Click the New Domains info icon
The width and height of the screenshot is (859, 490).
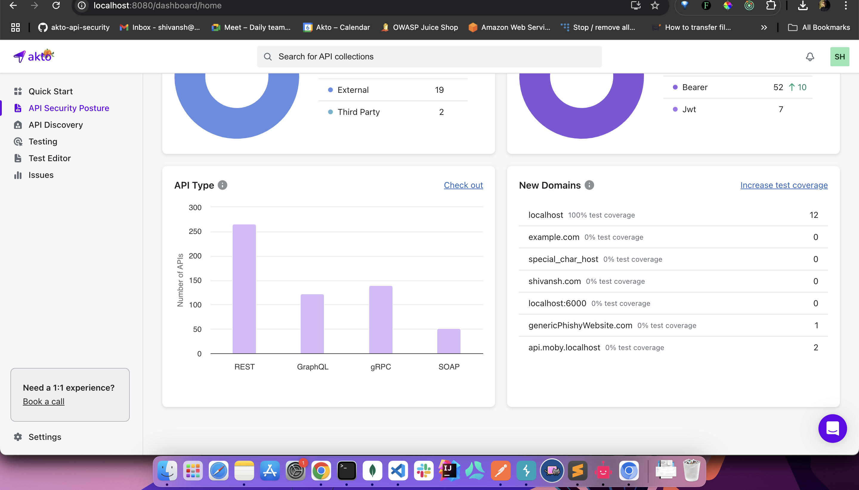pos(589,185)
